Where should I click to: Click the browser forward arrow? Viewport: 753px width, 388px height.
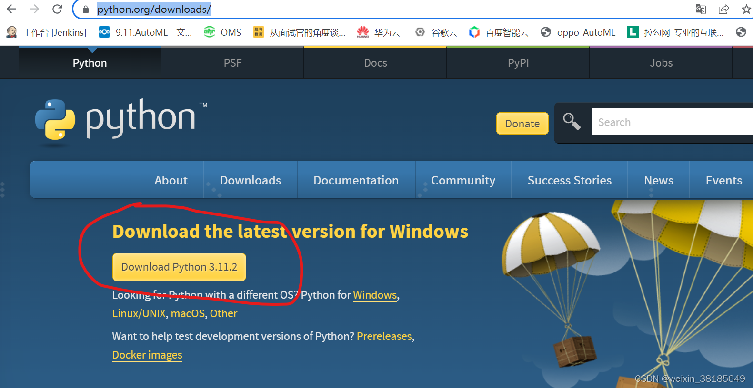(x=34, y=9)
